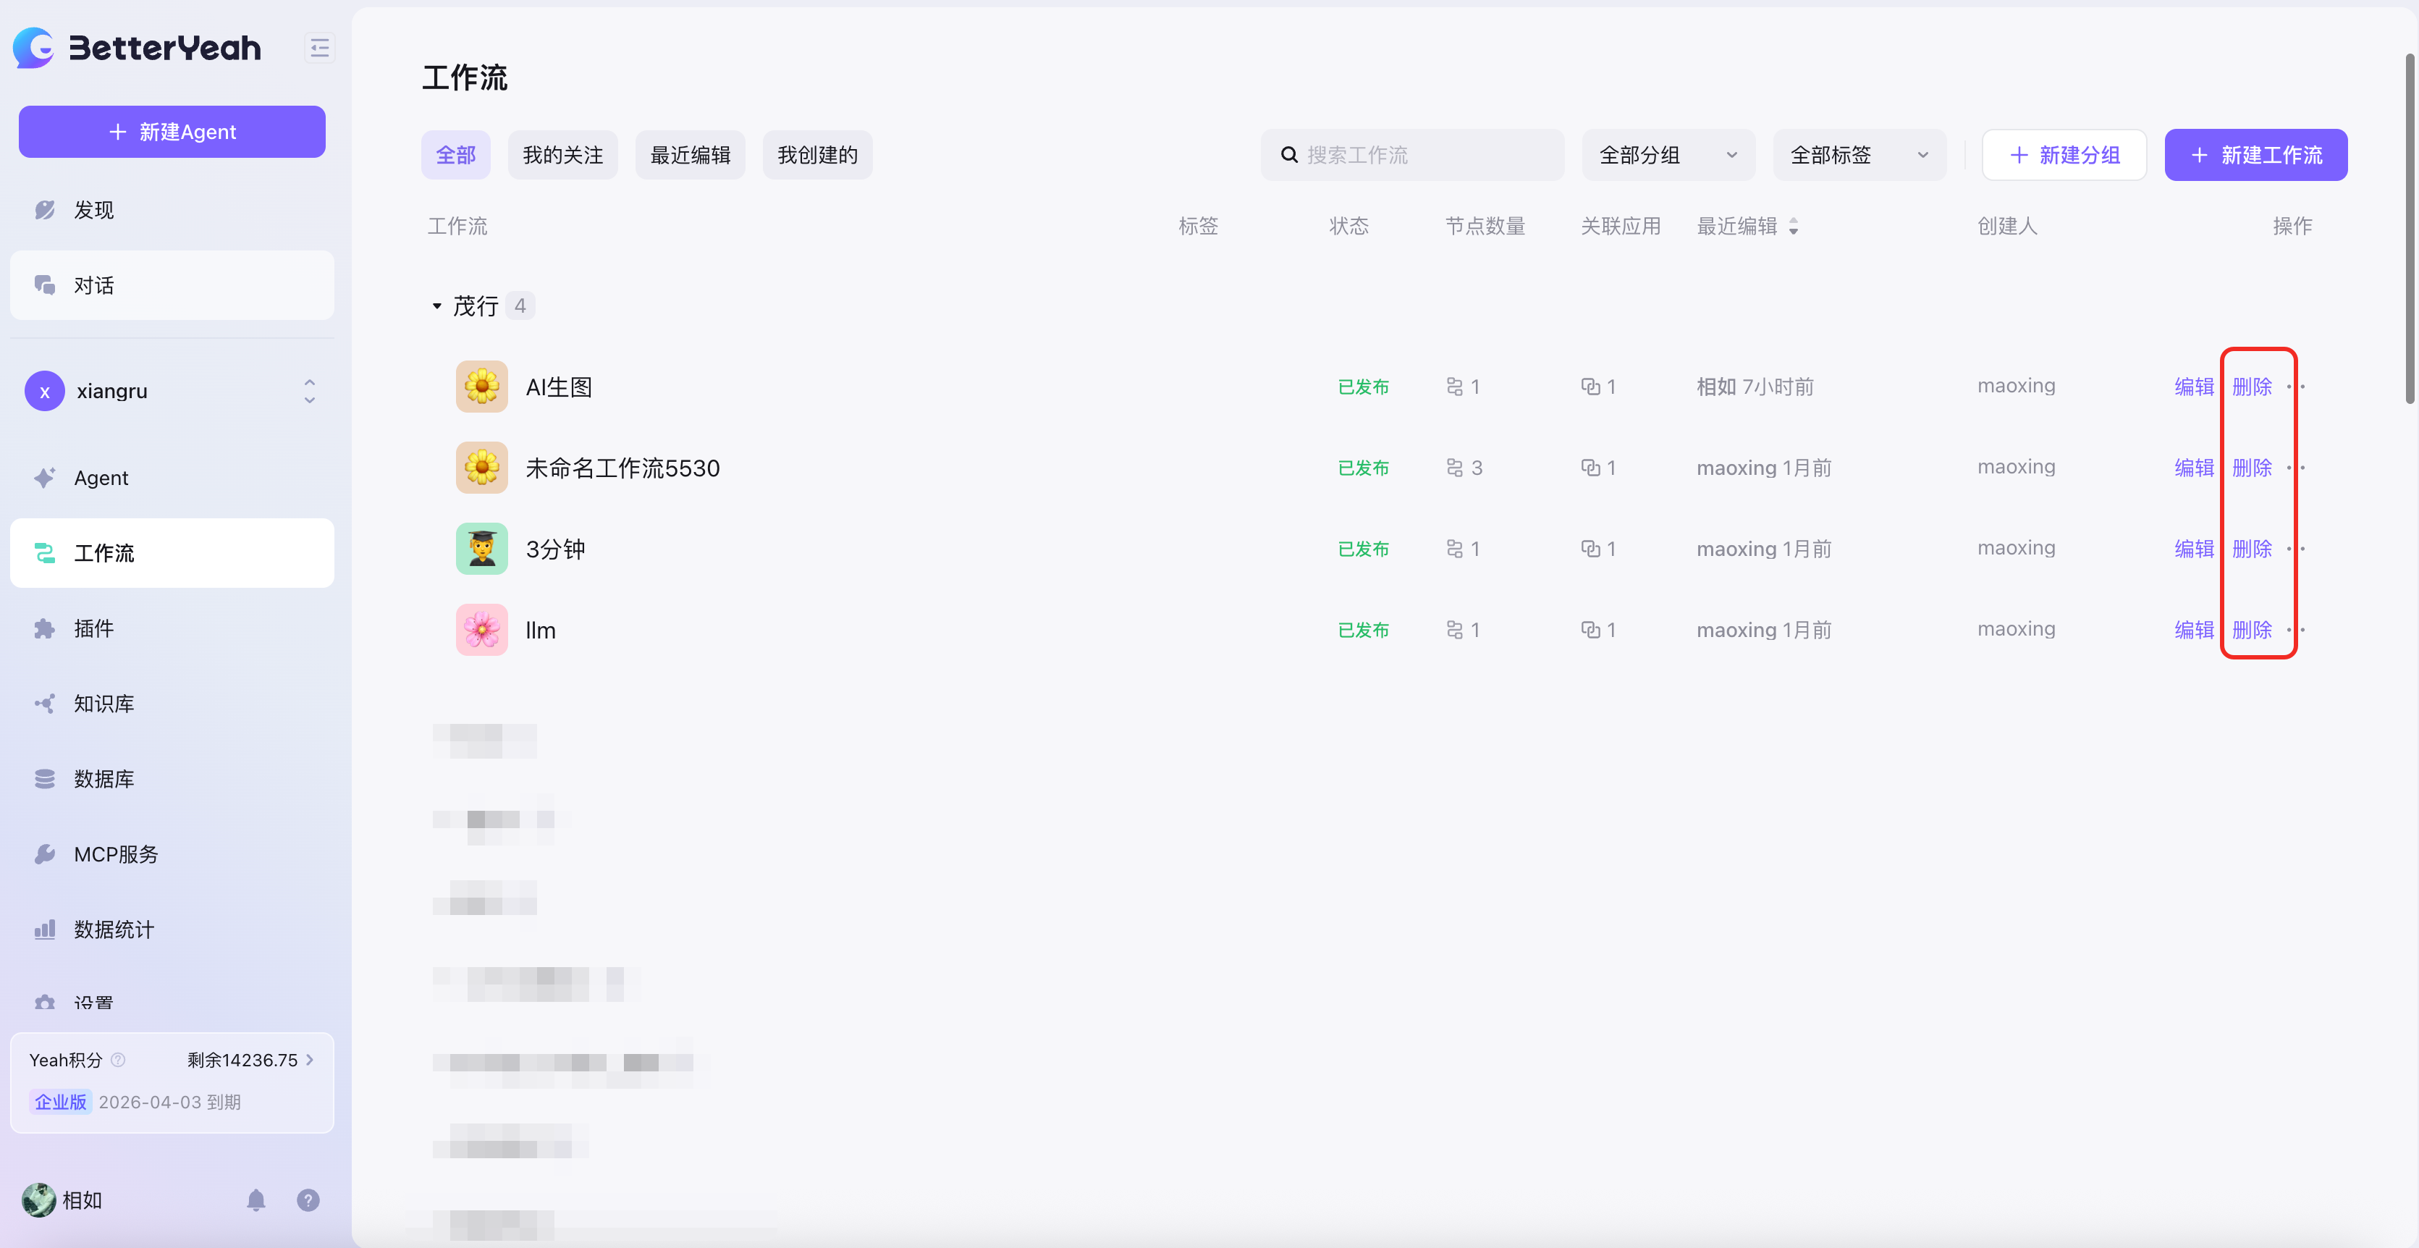2419x1248 pixels.
Task: Switch to the 我的关注 tab
Action: (562, 155)
